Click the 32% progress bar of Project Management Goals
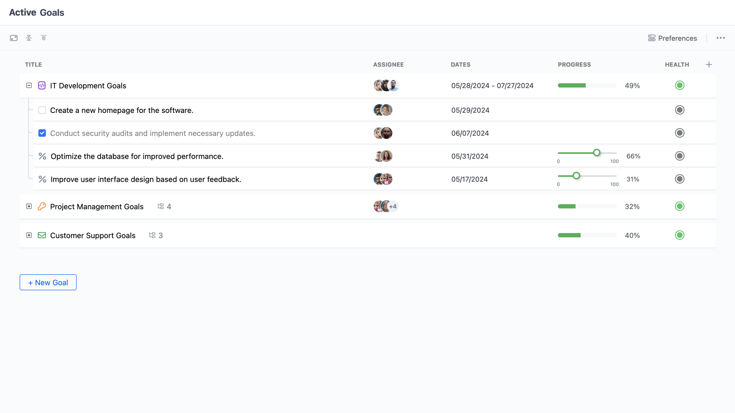Screen dimensions: 735x413 [x=587, y=206]
